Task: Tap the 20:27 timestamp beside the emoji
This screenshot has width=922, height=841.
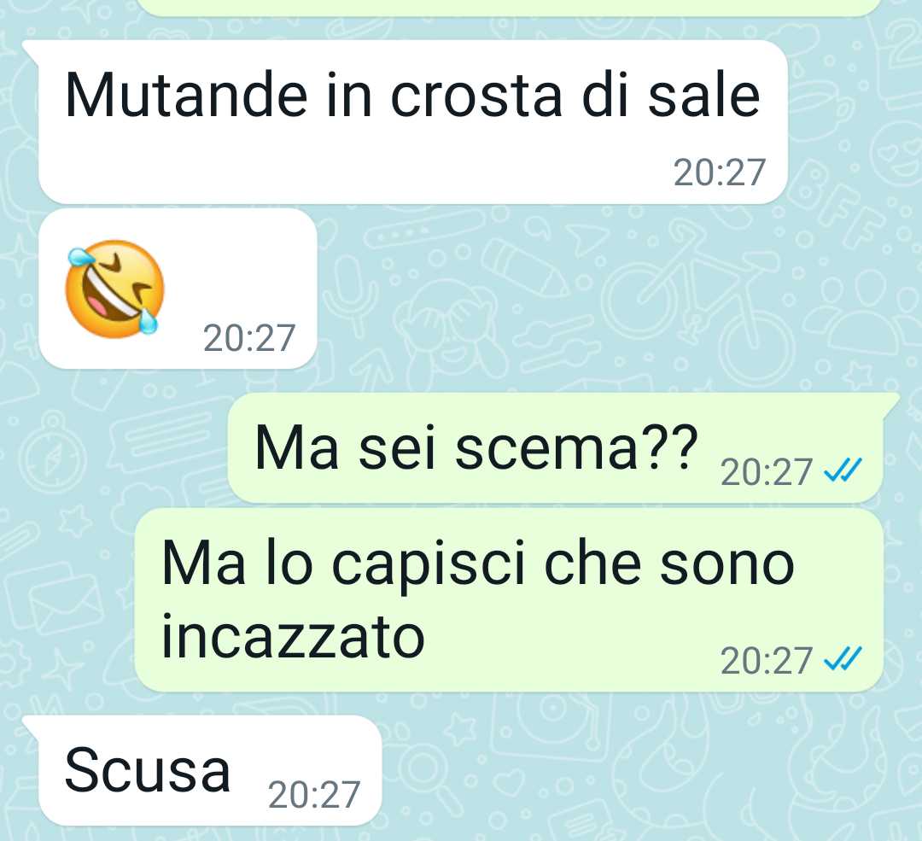Action: point(248,338)
